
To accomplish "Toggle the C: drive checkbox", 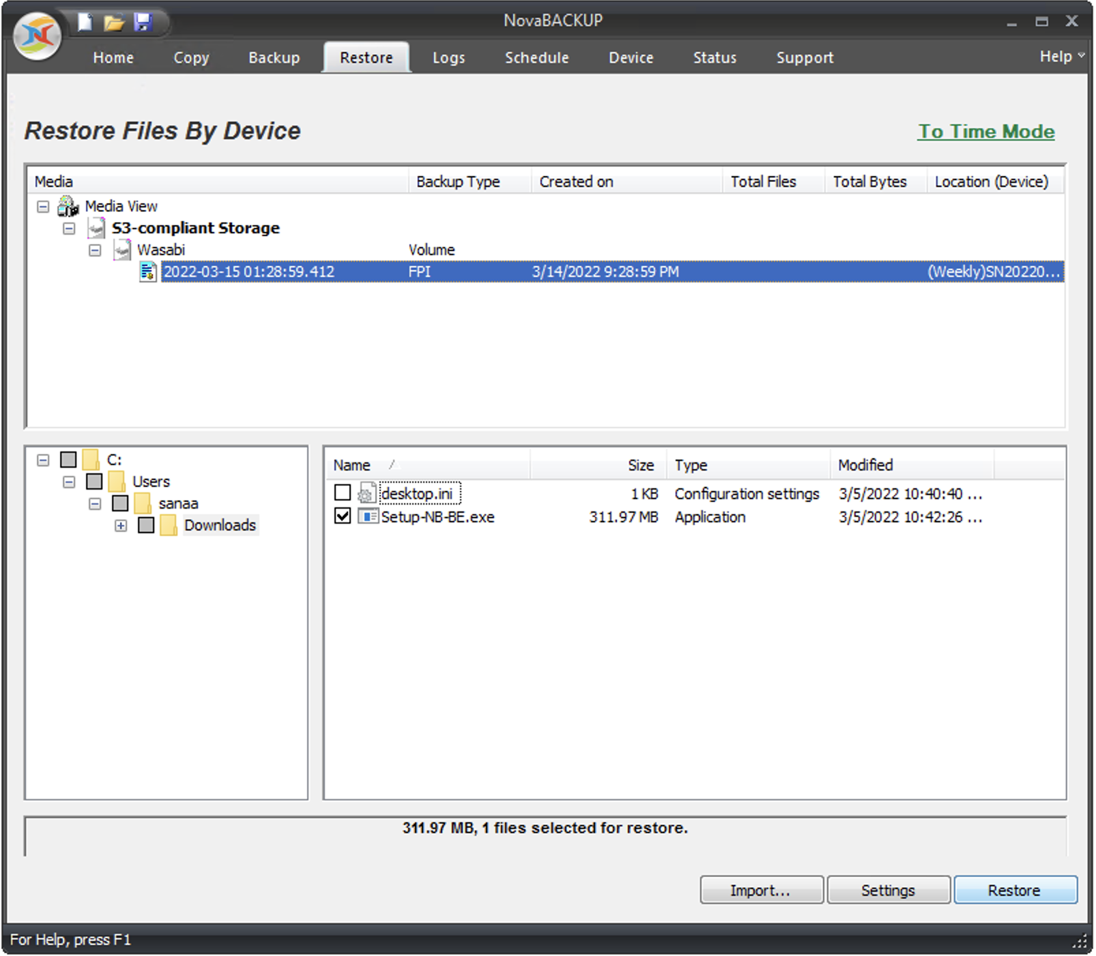I will [x=68, y=460].
